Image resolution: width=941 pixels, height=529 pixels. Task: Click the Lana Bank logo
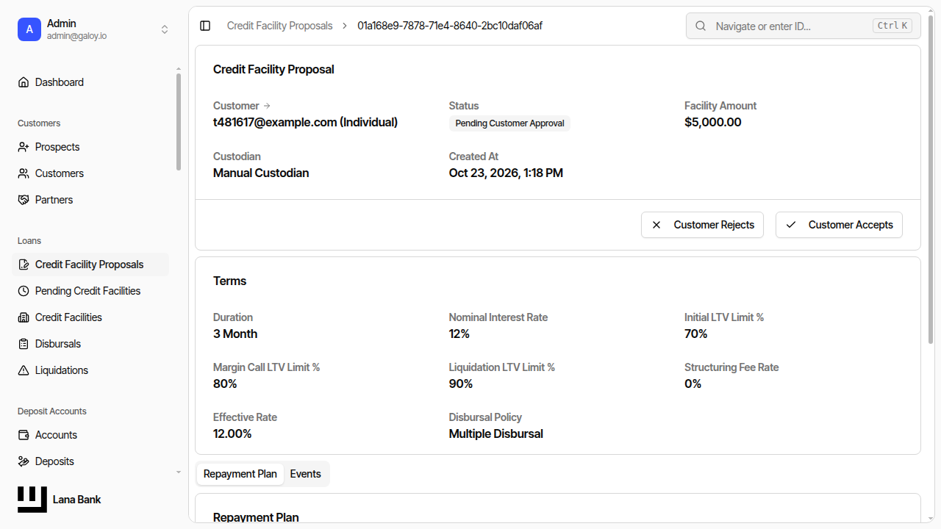click(x=32, y=500)
